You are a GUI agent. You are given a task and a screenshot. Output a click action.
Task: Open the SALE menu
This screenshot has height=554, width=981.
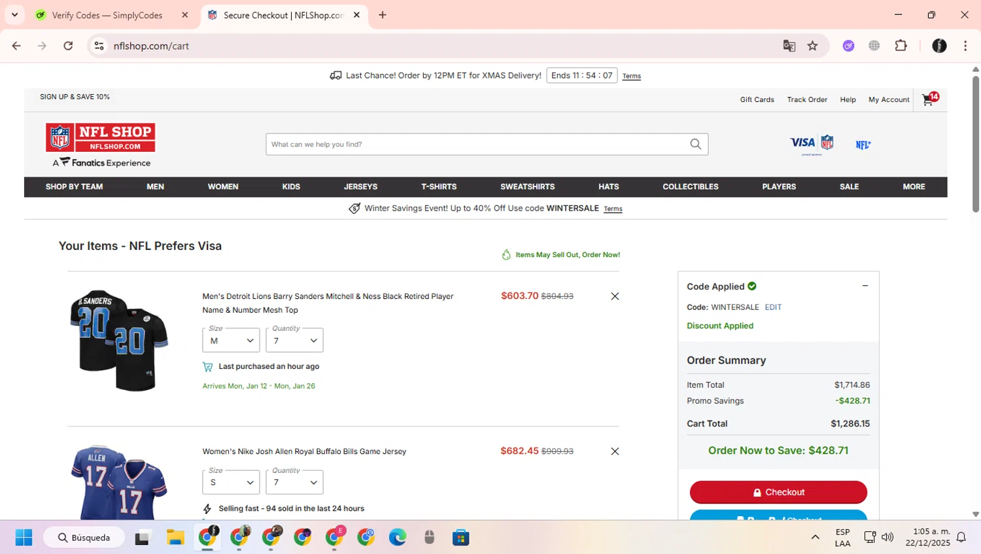[849, 187]
